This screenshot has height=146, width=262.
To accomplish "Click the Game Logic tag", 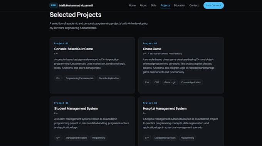I will (170, 82).
